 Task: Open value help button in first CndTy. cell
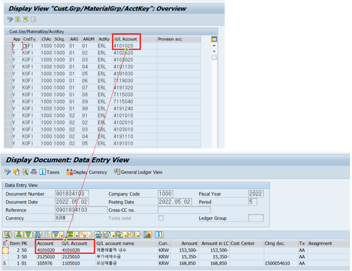click(x=25, y=46)
